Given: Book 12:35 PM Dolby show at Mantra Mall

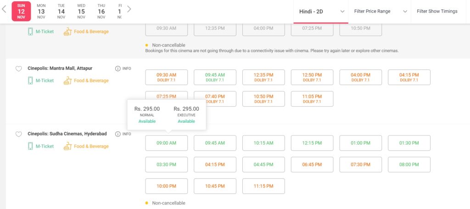Looking at the screenshot, I should (x=263, y=77).
